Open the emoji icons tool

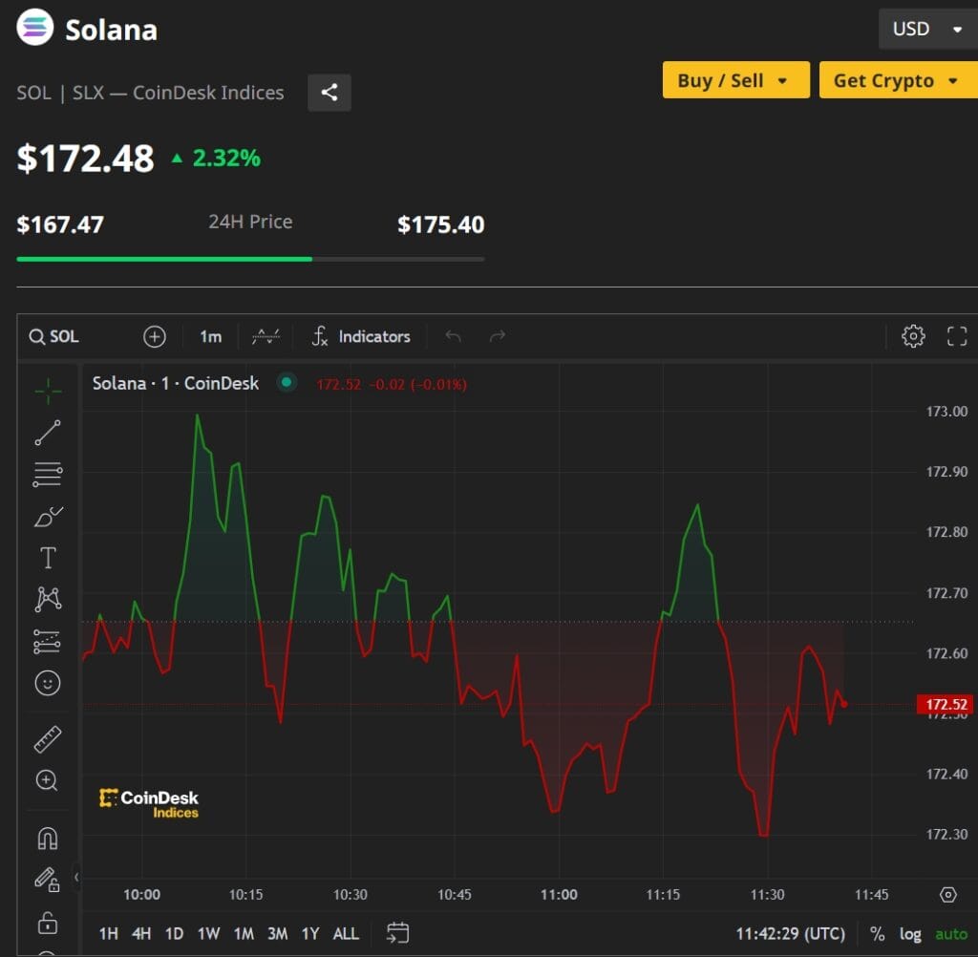[48, 683]
